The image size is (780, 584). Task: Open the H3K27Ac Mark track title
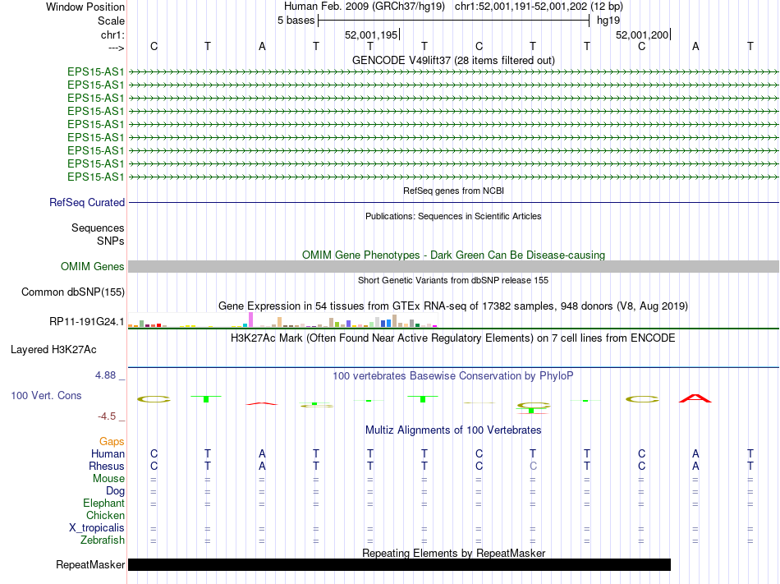(x=453, y=338)
